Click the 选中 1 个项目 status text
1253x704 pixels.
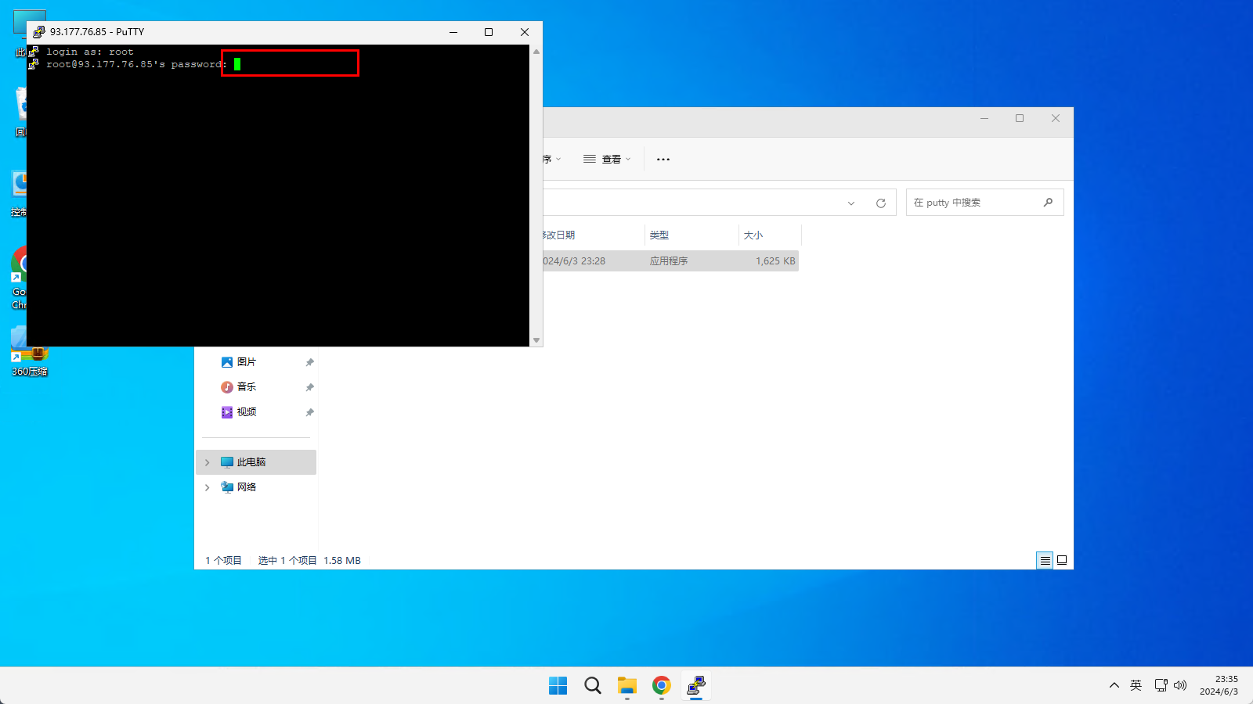point(287,561)
